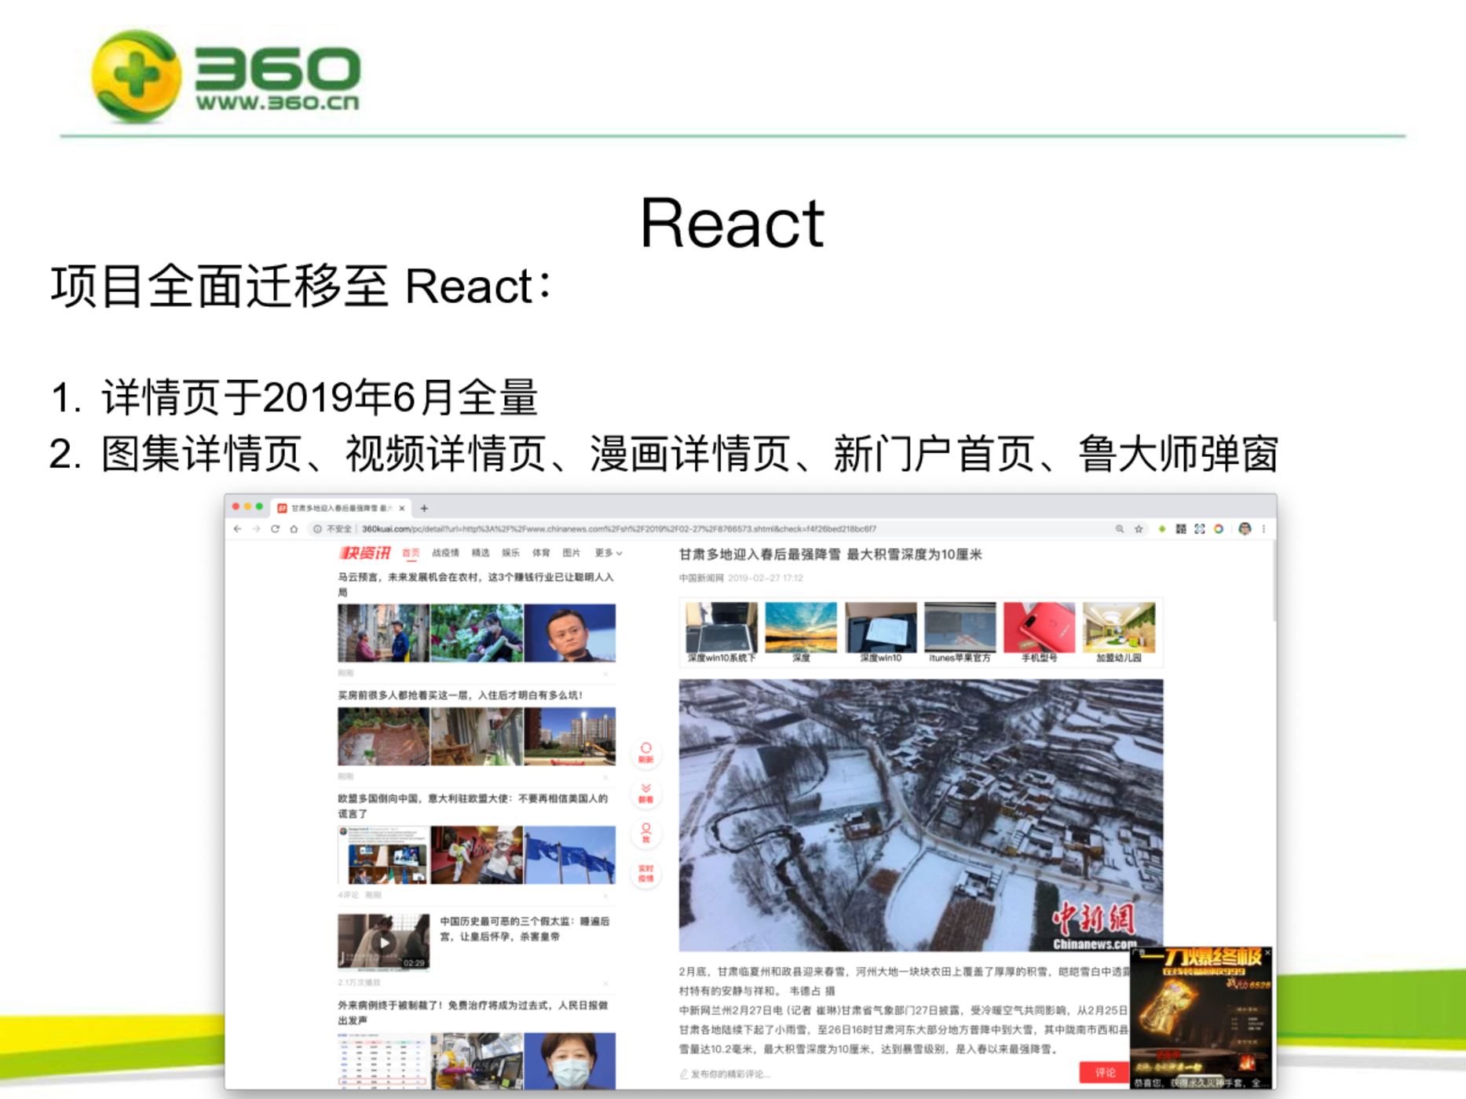Open the browser three-dot menu

click(x=1263, y=529)
